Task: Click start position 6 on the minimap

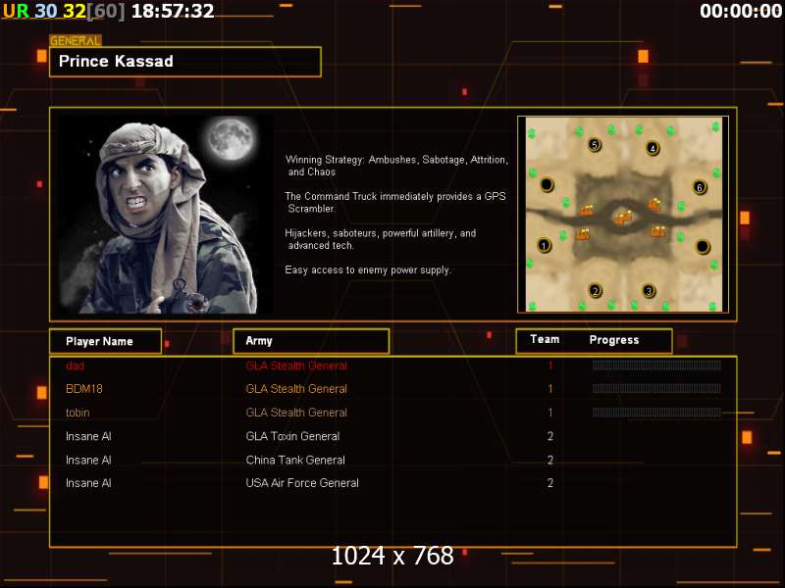Action: pos(700,187)
